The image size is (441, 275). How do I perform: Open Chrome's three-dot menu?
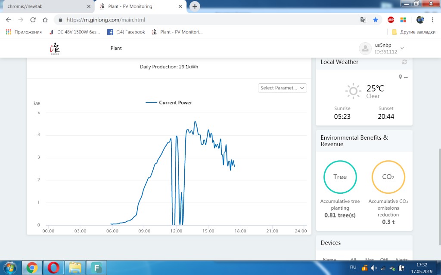coord(432,20)
